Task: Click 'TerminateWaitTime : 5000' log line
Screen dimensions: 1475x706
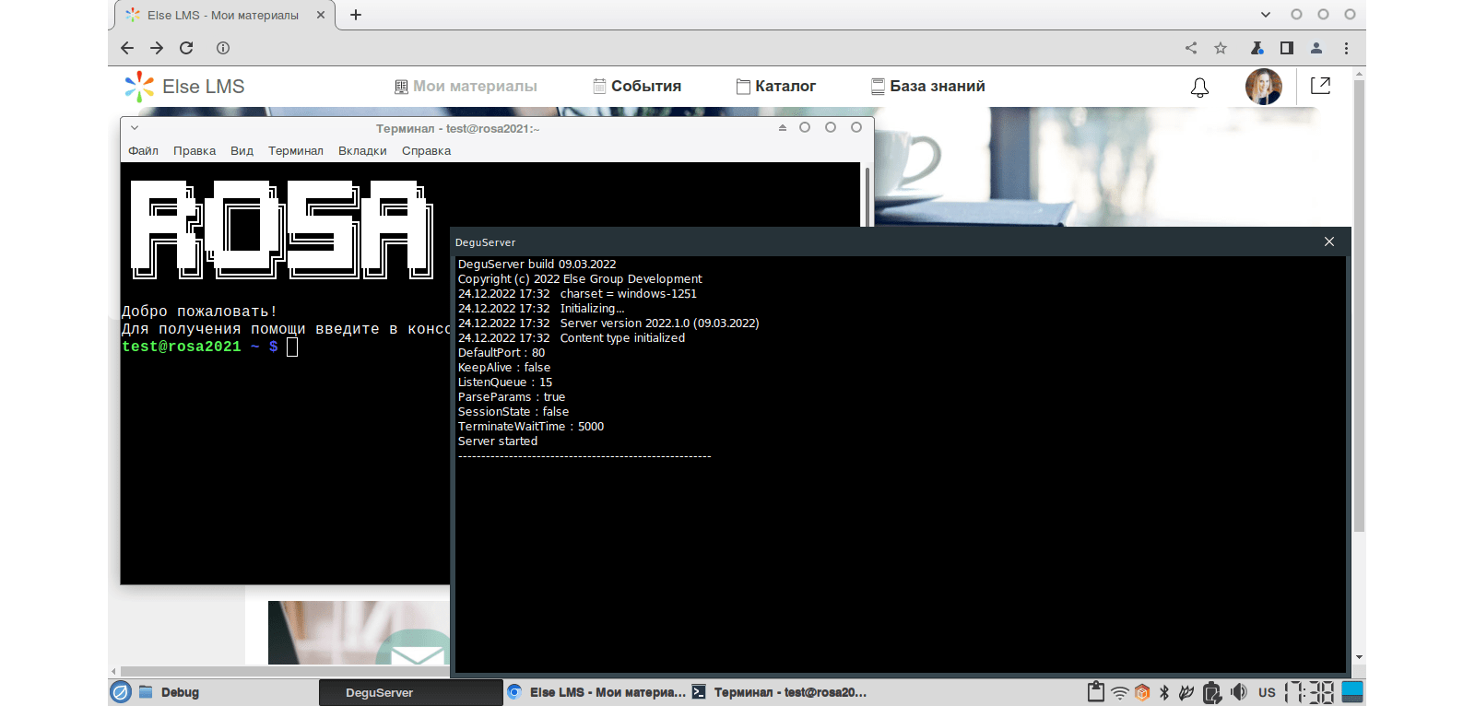Action: coord(531,427)
